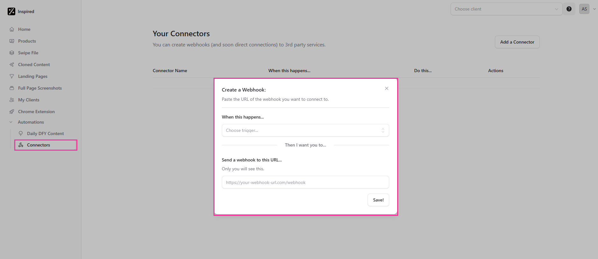Open Swipe File page

click(28, 53)
